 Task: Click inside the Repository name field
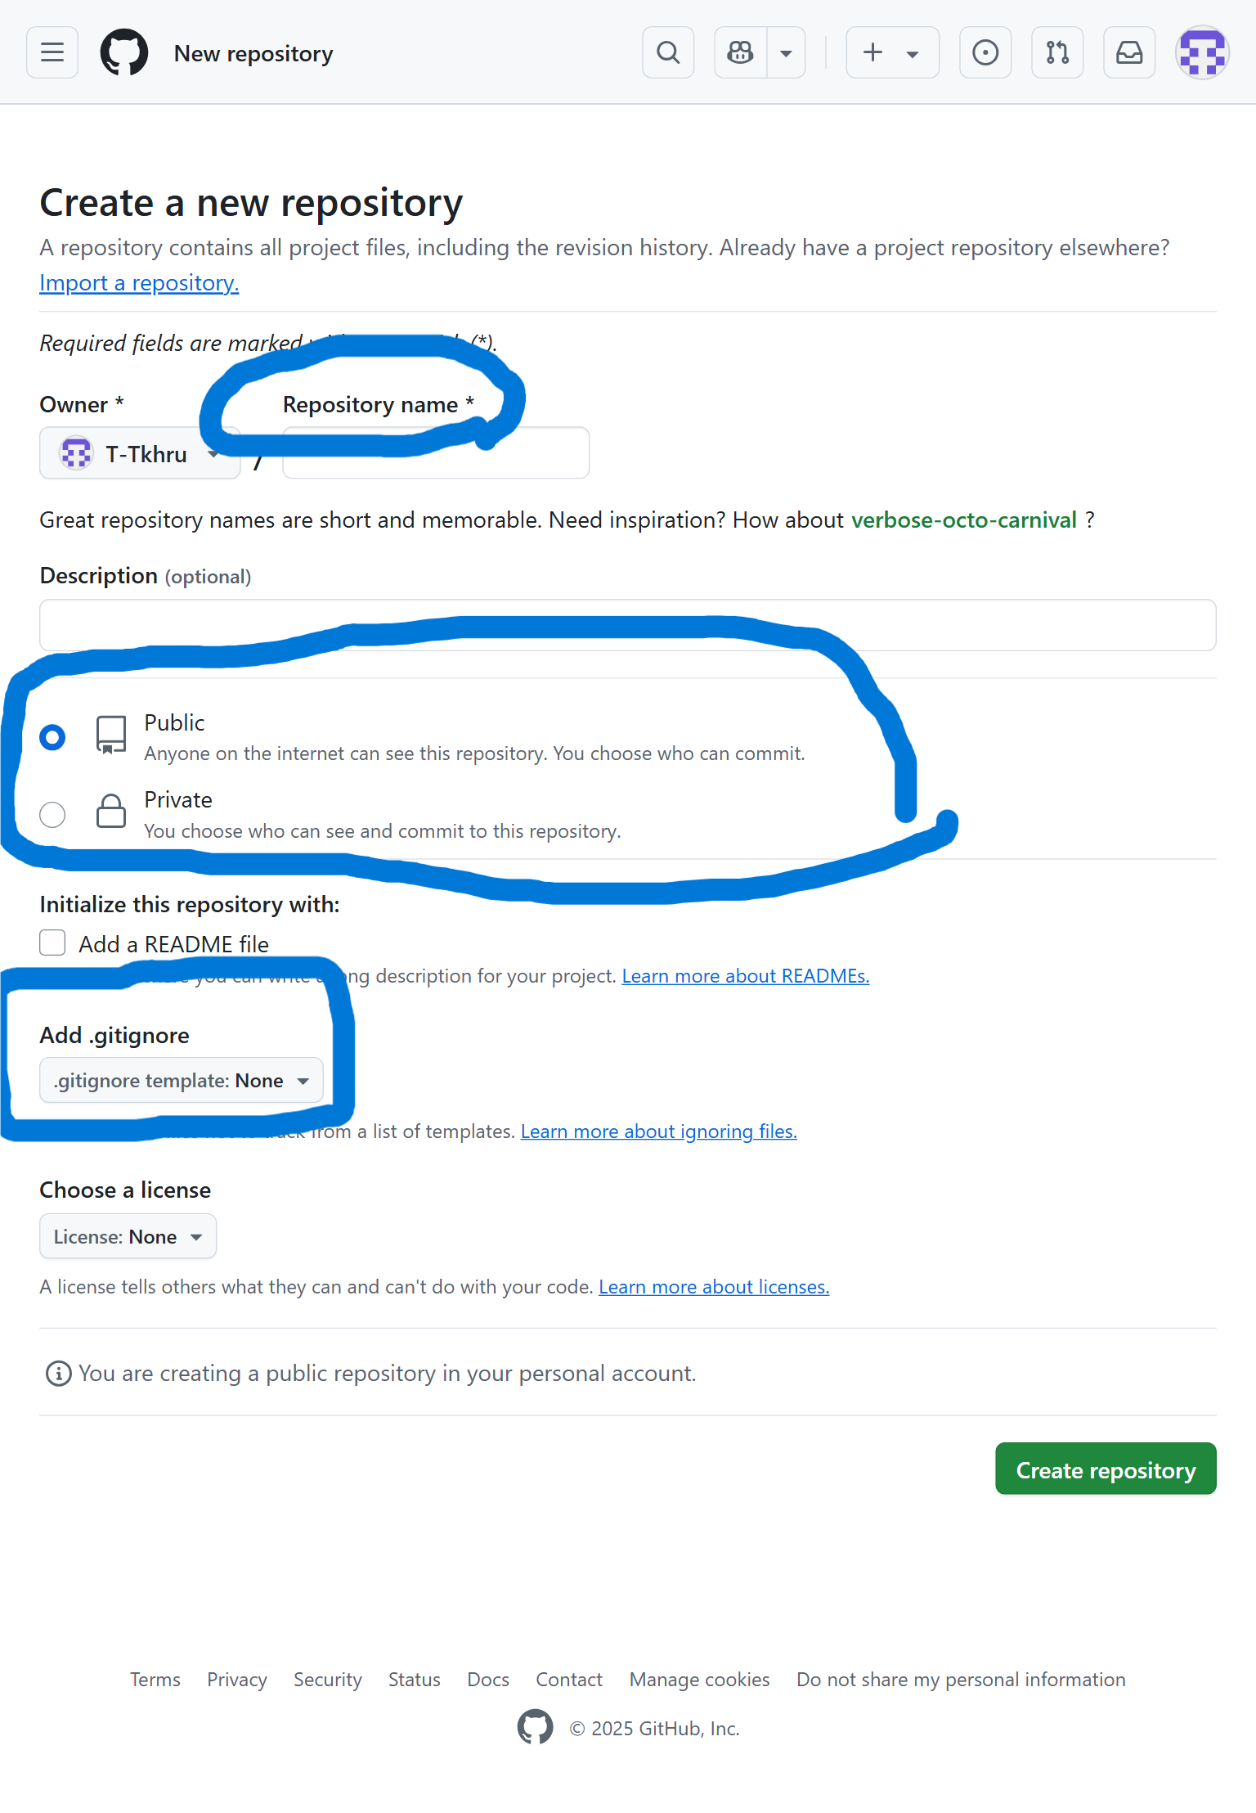(x=435, y=452)
